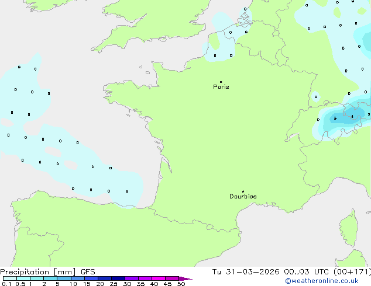Screen dimensions: 371x286
Task: Open the weatheronline.co.uk copyright link
Action: pos(329,281)
